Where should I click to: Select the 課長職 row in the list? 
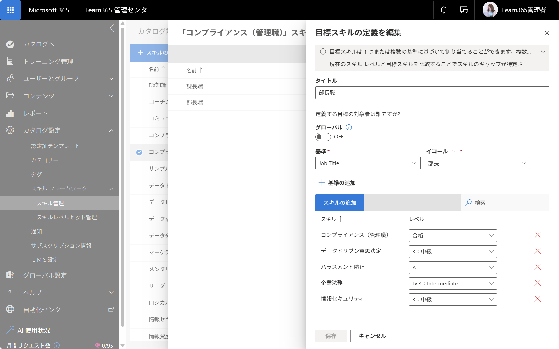click(x=237, y=86)
